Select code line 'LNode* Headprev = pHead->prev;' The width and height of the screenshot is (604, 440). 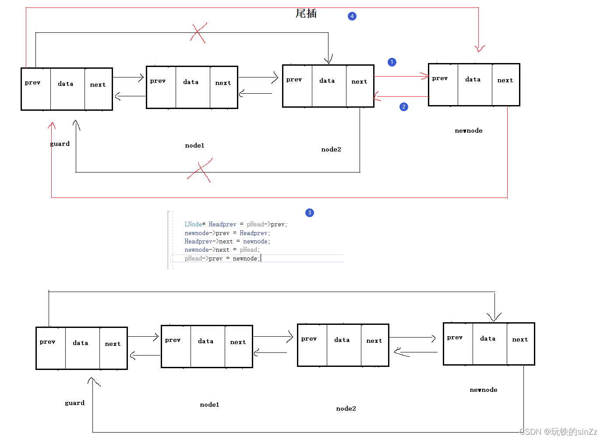point(236,224)
